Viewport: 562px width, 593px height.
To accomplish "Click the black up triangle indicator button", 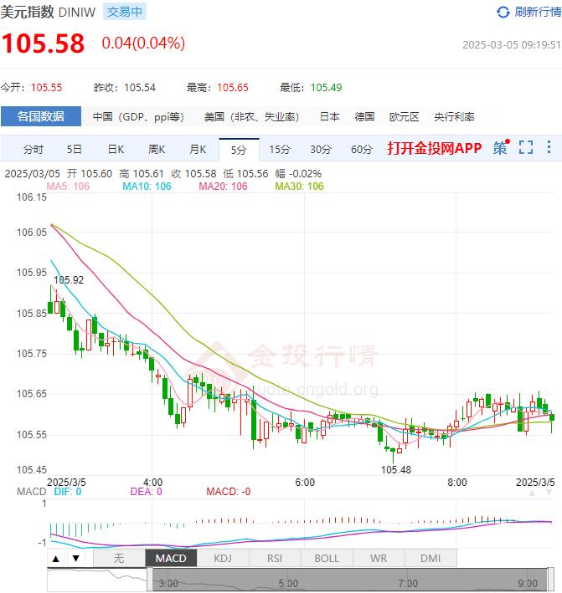I will pyautogui.click(x=56, y=559).
